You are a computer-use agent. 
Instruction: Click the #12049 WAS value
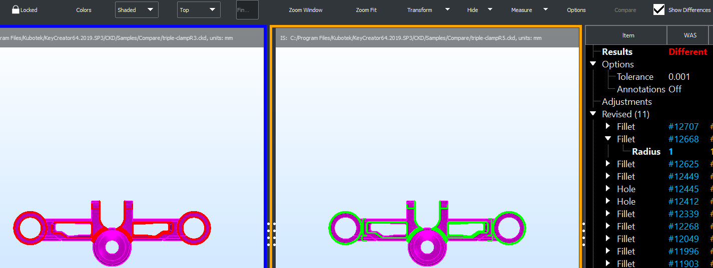[x=683, y=239]
